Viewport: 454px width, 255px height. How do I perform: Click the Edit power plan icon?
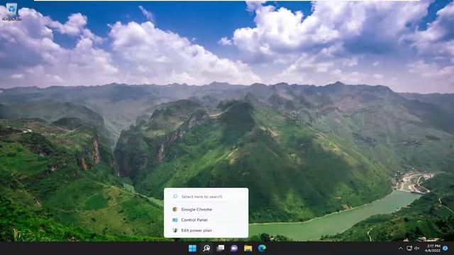point(175,230)
